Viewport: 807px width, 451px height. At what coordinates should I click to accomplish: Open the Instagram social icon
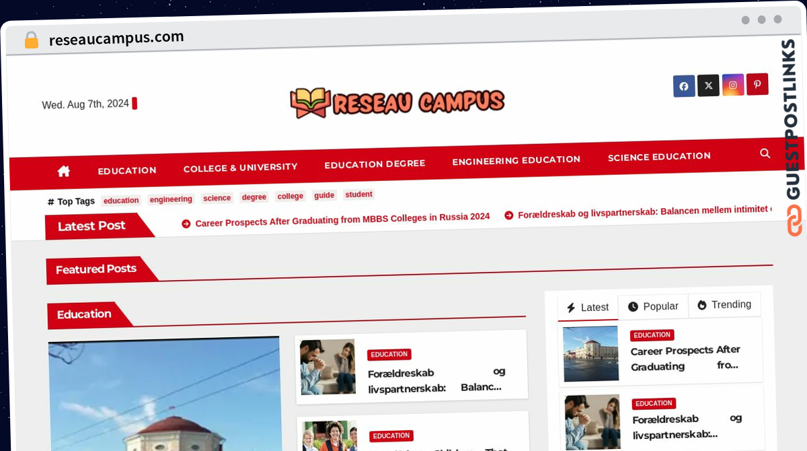[733, 85]
